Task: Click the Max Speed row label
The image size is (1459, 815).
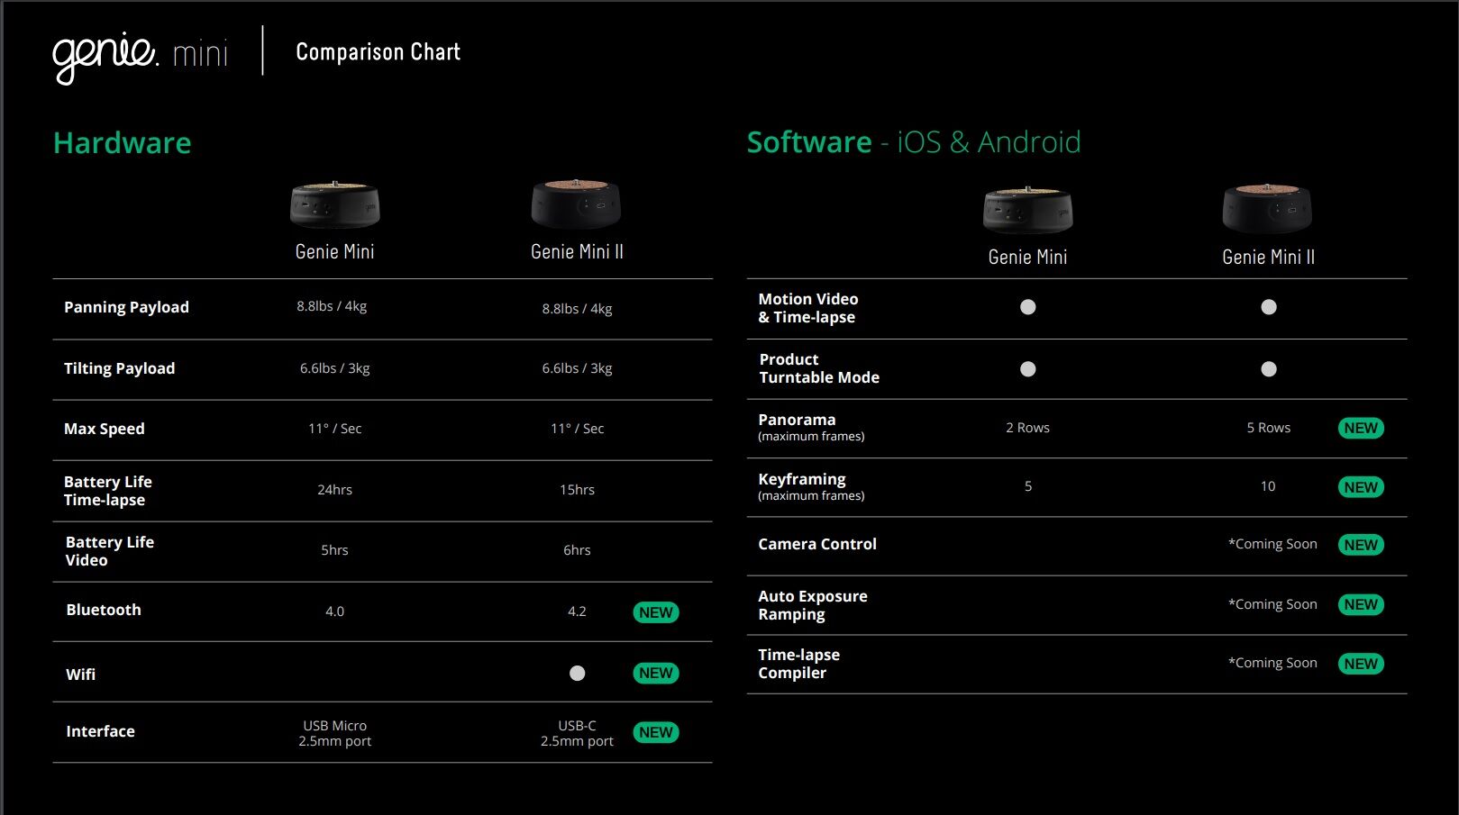Action: [105, 429]
